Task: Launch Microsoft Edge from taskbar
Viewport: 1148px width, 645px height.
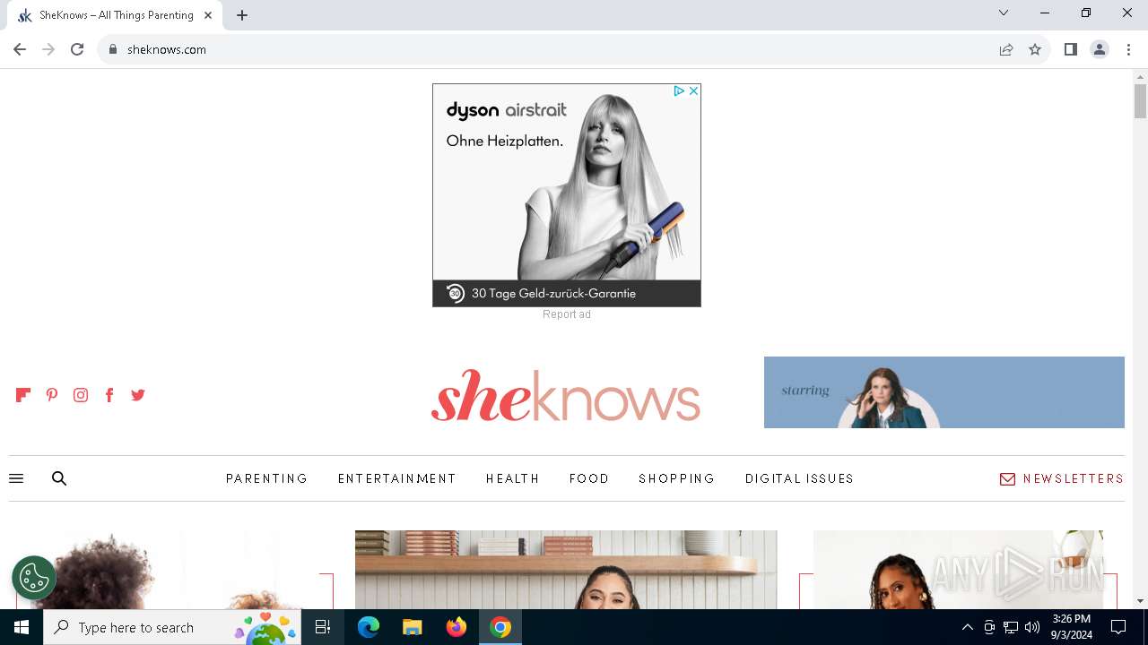Action: click(x=369, y=627)
